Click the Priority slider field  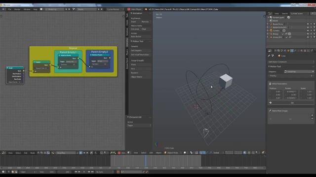coord(291,76)
